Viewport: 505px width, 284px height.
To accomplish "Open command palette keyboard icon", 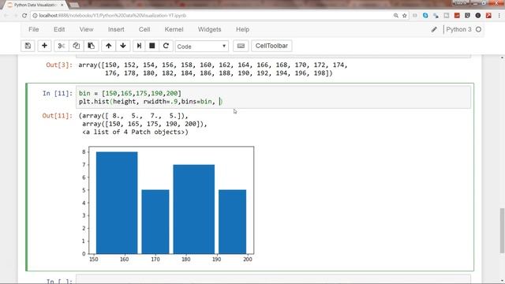I will click(x=241, y=46).
